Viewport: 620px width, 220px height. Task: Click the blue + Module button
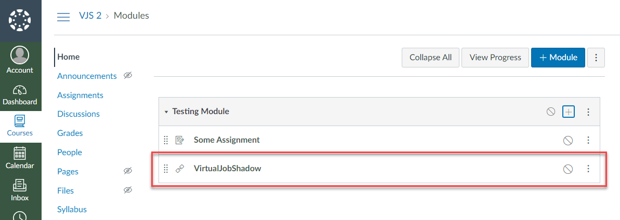(x=558, y=58)
